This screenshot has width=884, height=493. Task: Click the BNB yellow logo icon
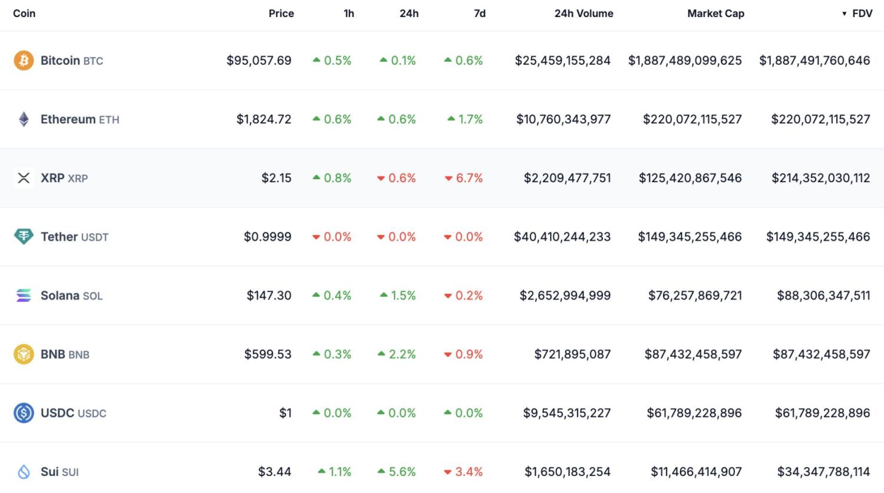pyautogui.click(x=24, y=354)
